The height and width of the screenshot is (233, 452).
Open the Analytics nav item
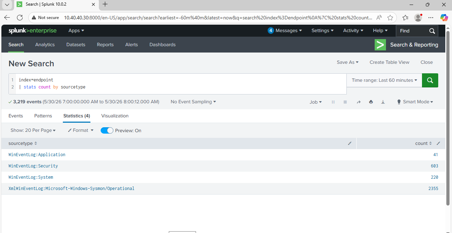coord(45,45)
